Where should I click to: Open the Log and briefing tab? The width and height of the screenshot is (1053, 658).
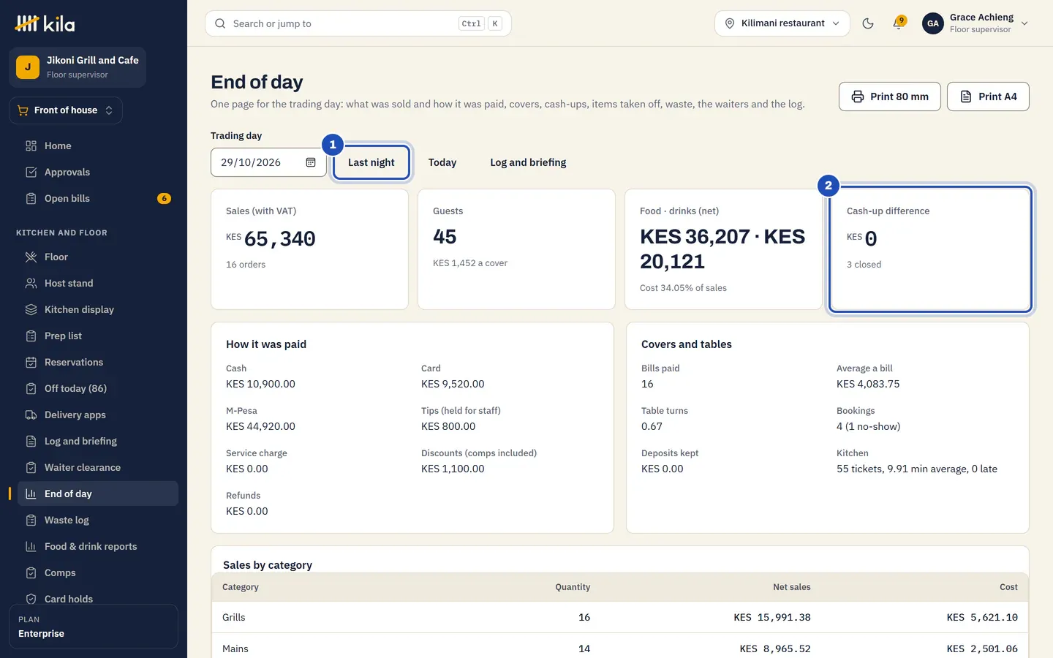click(528, 162)
